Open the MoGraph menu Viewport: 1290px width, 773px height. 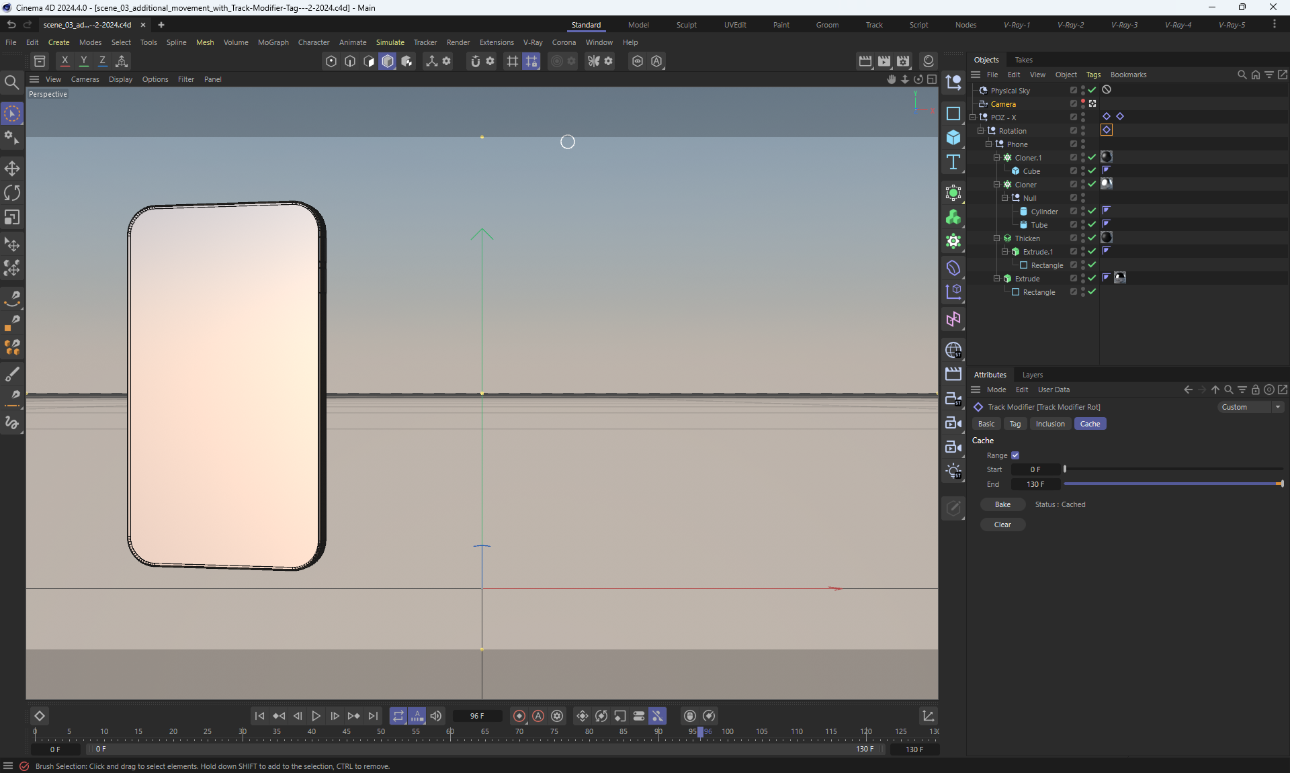pyautogui.click(x=273, y=42)
